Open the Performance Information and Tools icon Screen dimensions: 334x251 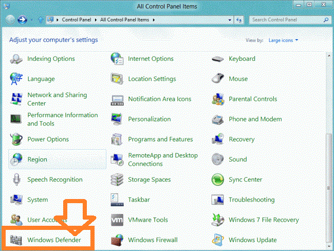click(16, 119)
